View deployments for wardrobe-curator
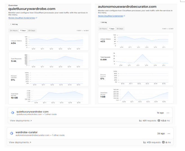Image resolution: width=185 pixels, height=151 pixels. [x=20, y=142]
